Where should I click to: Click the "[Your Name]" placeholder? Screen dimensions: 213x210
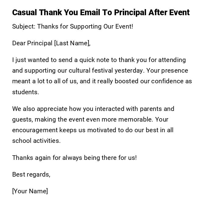pos(30,191)
